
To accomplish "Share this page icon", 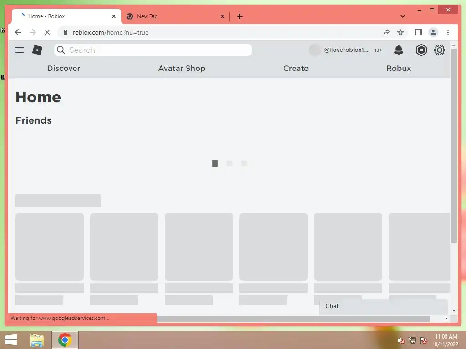I will tap(386, 32).
